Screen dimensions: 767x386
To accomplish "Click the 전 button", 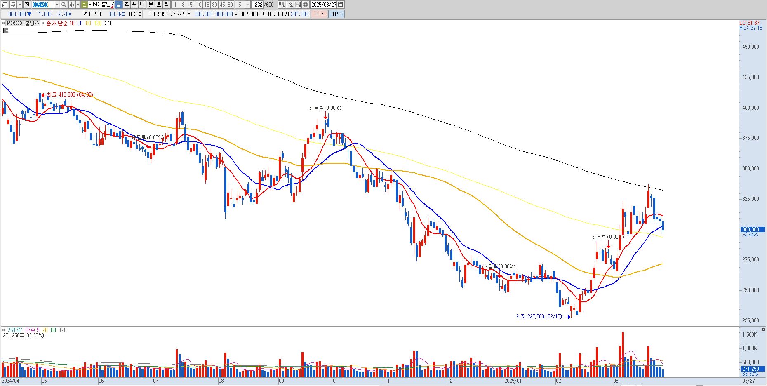I will [27, 5].
